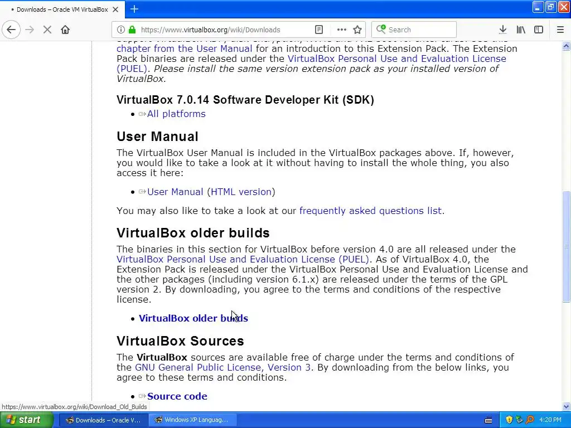Open the safely remove hardware tray icon
571x428 pixels.
[x=519, y=420]
